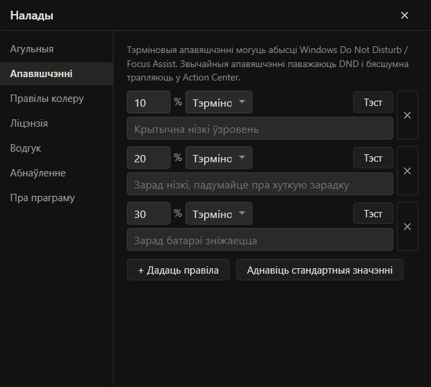This screenshot has width=431, height=387.
Task: Remove the 10% notification rule
Action: click(408, 115)
